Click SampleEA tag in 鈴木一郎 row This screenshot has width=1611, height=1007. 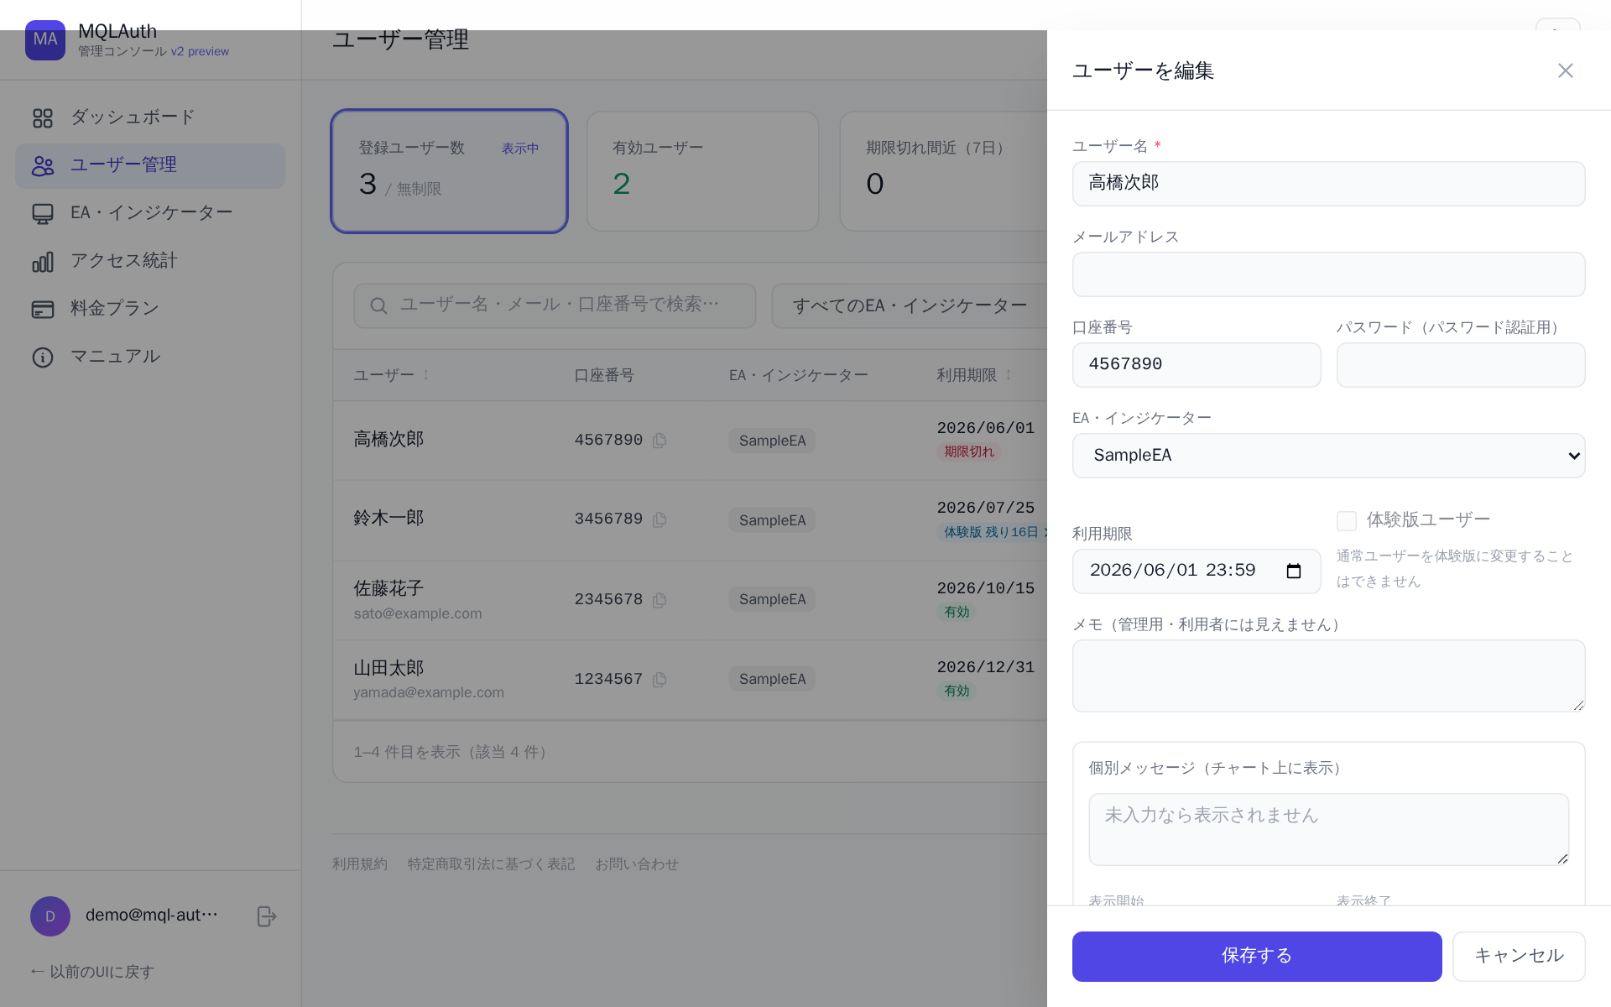pyautogui.click(x=772, y=520)
